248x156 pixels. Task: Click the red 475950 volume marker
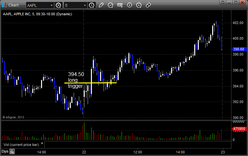click(x=239, y=129)
